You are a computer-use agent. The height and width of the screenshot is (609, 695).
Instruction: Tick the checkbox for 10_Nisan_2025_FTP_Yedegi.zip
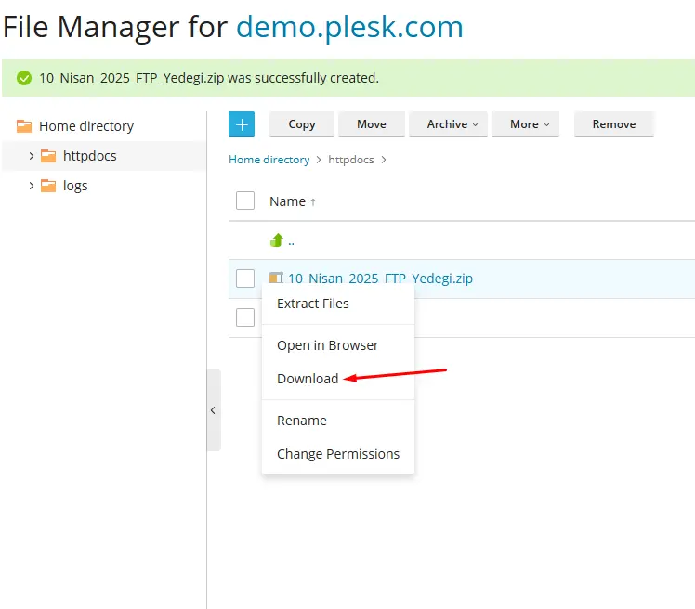point(245,279)
